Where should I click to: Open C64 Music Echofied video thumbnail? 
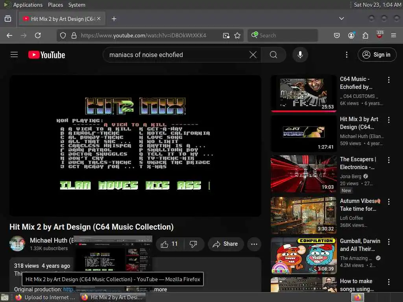click(304, 94)
